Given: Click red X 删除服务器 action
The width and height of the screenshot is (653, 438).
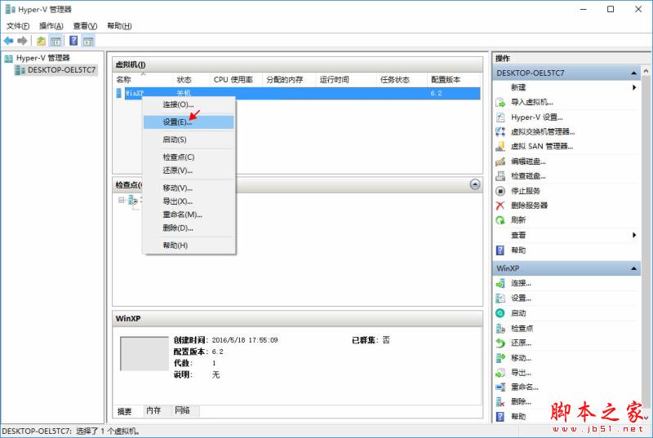Looking at the screenshot, I should (x=500, y=206).
